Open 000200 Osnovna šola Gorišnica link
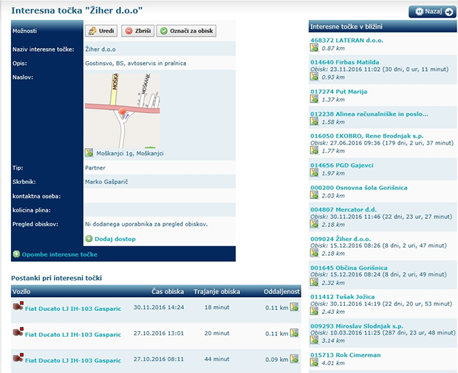 pyautogui.click(x=359, y=188)
